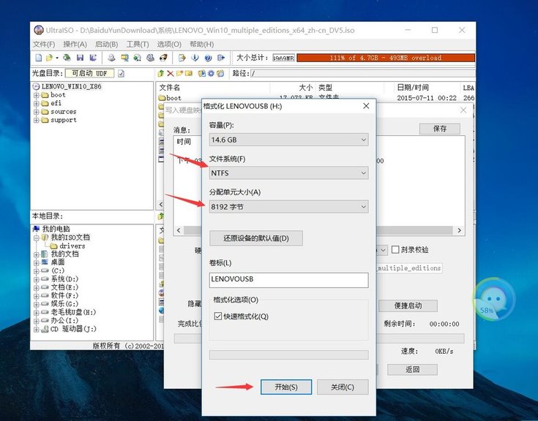Click the Open CD/DVD disc icon
The image size is (538, 421).
pos(67,58)
